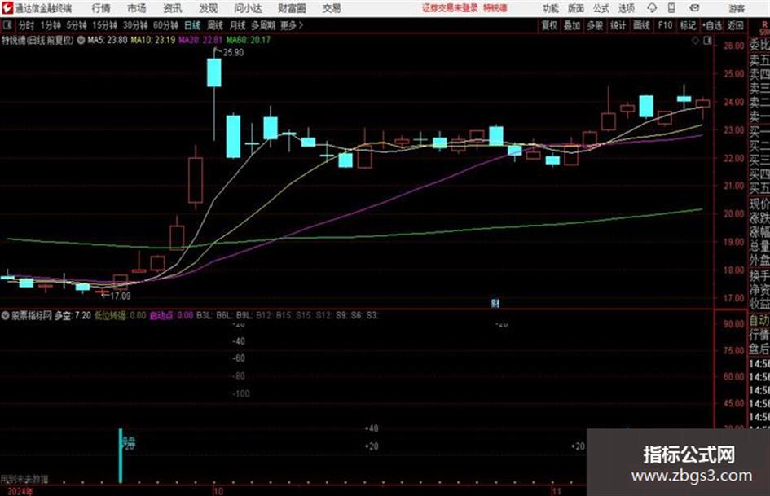Expand 更多 period options
The width and height of the screenshot is (770, 496).
[x=292, y=25]
